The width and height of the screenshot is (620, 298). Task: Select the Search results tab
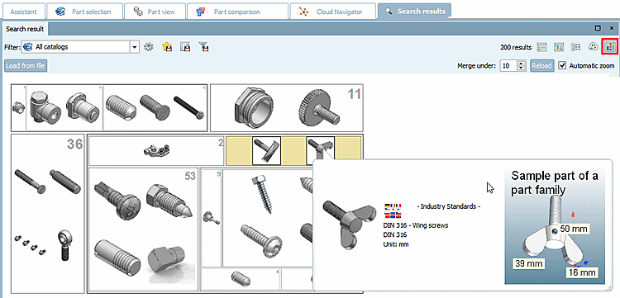click(414, 12)
